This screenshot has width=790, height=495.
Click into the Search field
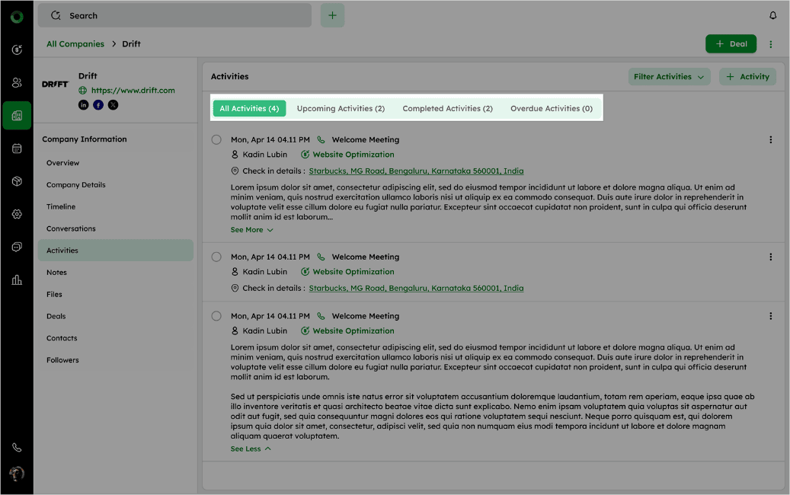pyautogui.click(x=175, y=15)
